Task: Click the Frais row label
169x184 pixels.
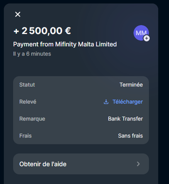Action: 25,136
